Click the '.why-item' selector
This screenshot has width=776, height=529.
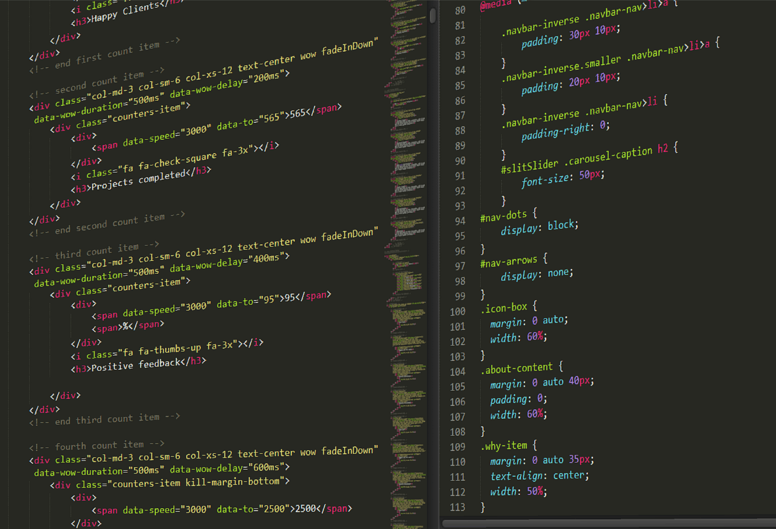[503, 446]
